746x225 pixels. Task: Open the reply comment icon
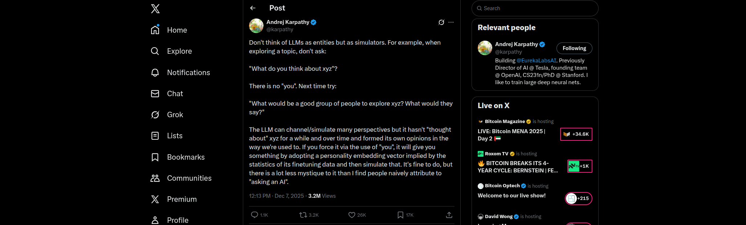click(x=254, y=215)
